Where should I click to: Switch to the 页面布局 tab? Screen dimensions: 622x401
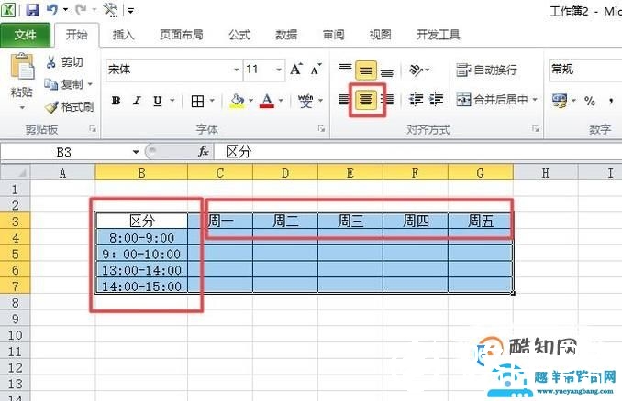pyautogui.click(x=182, y=35)
